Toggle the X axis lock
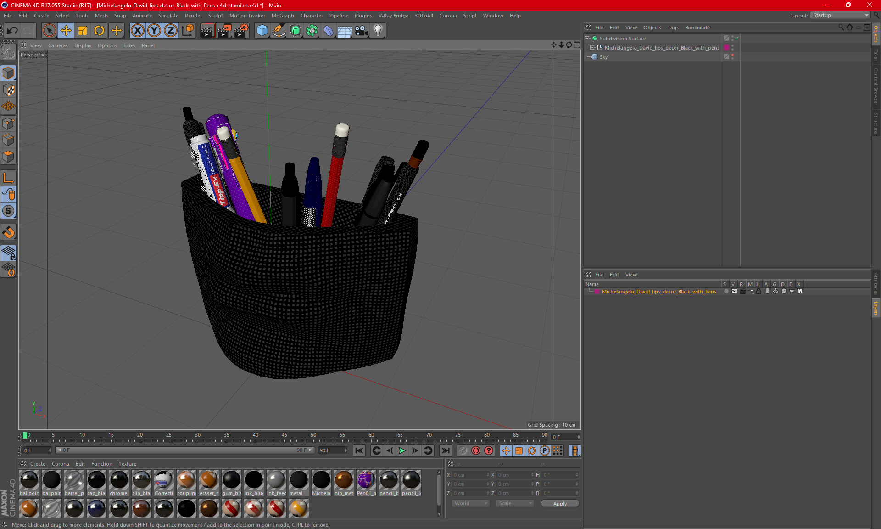Screen dimensions: 881x529 [137, 31]
